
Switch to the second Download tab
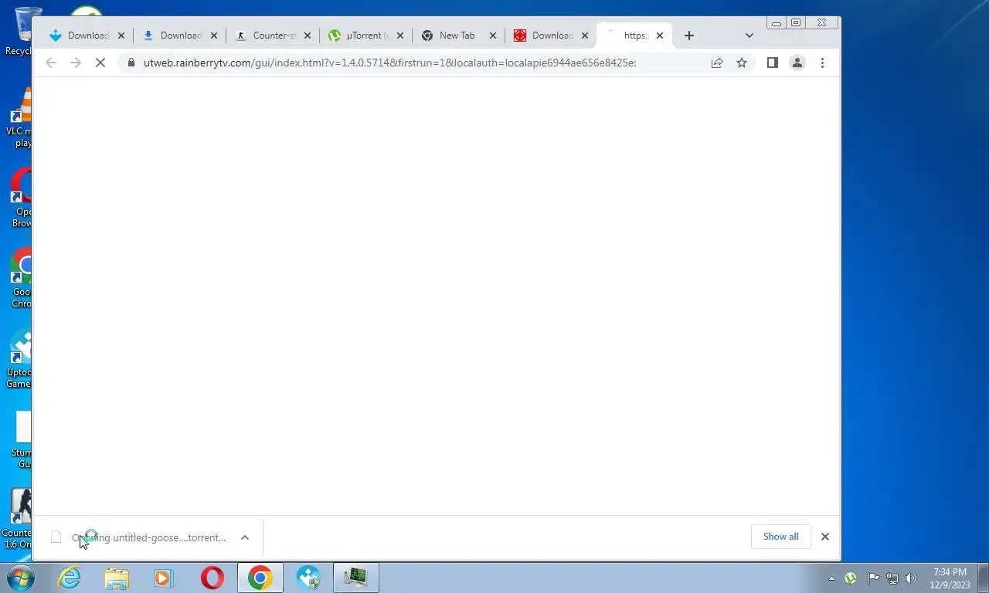pyautogui.click(x=180, y=36)
